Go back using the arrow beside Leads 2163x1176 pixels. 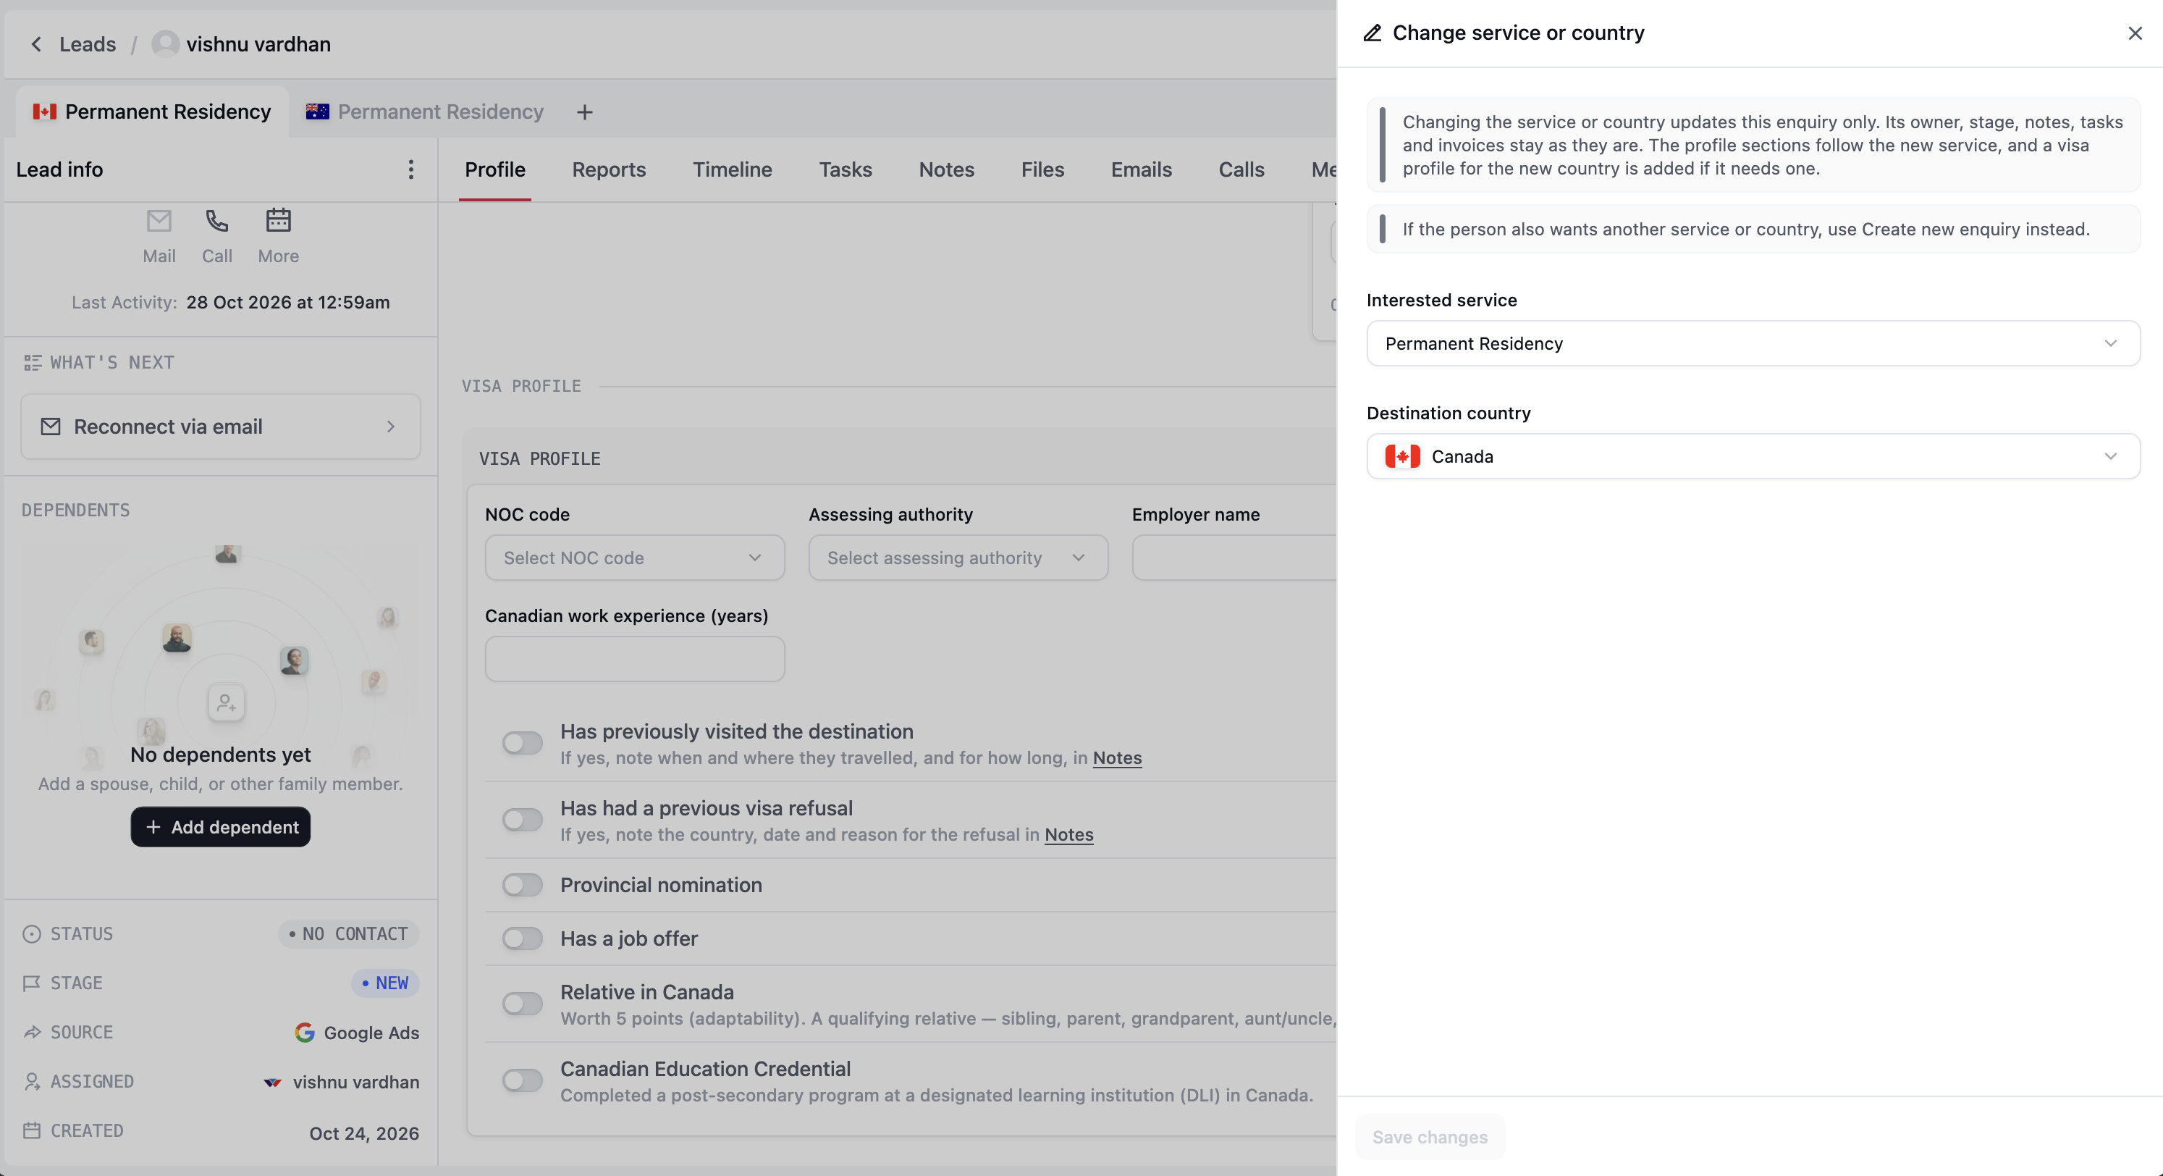pos(36,43)
